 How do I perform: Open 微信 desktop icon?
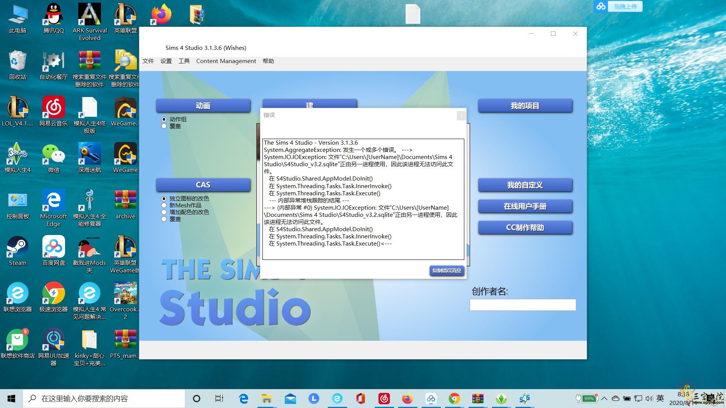click(x=54, y=158)
